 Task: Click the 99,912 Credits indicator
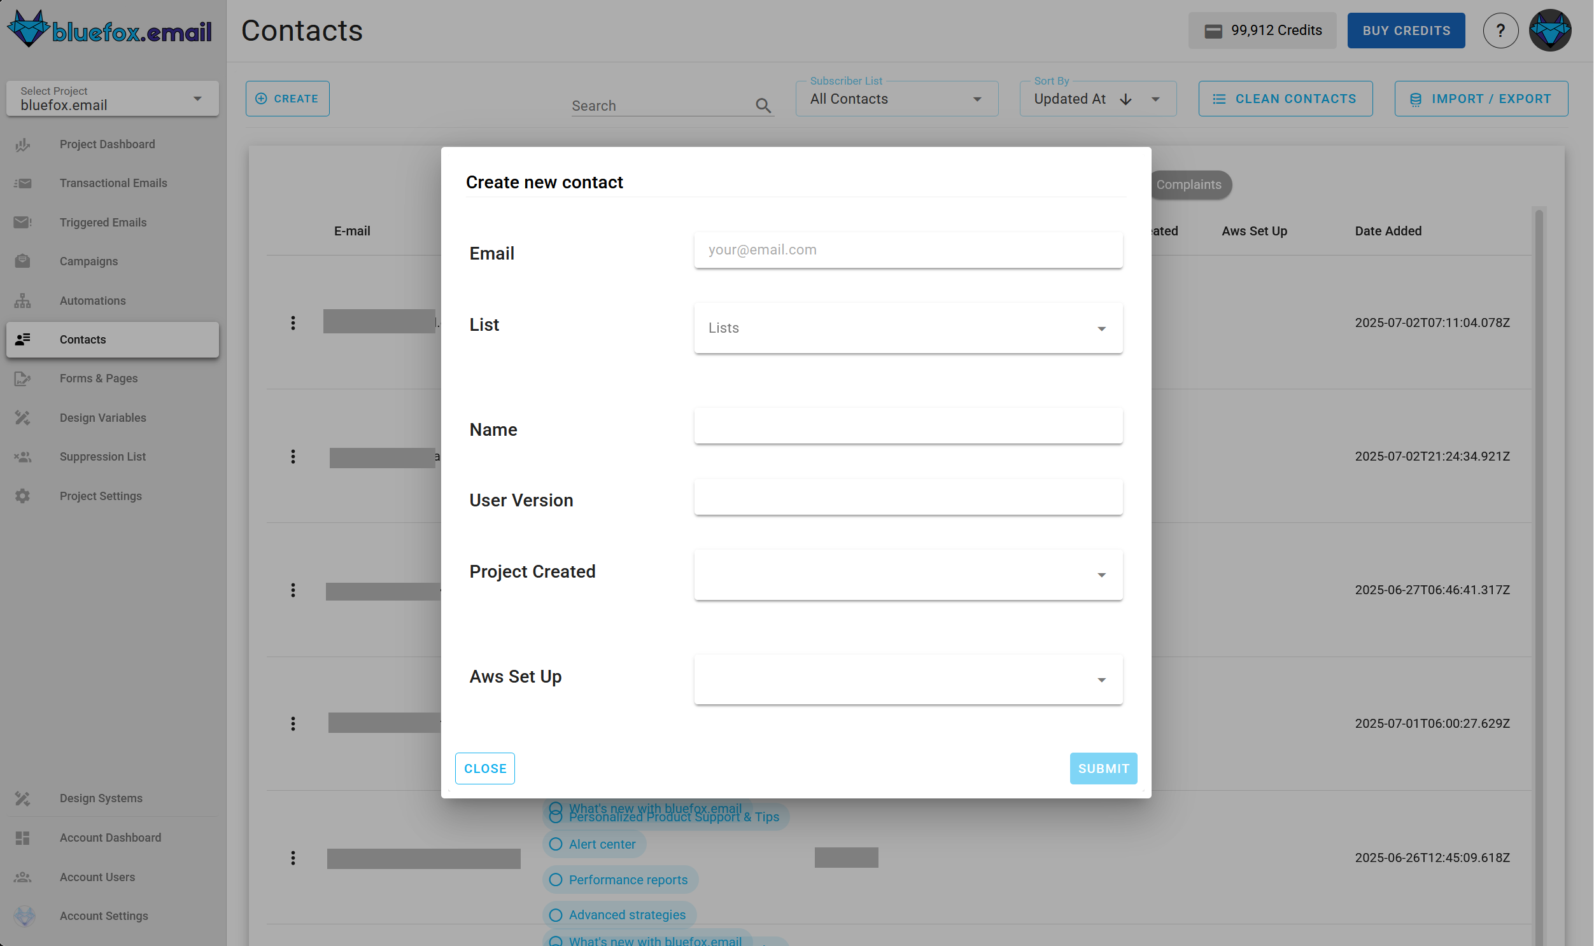tap(1262, 31)
